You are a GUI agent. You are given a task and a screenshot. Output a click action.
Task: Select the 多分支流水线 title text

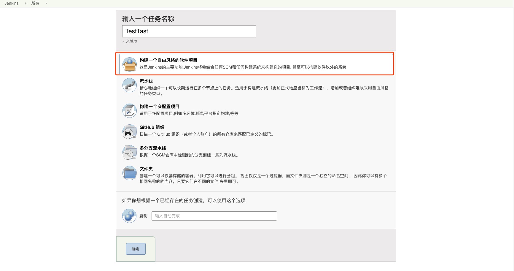coord(153,148)
